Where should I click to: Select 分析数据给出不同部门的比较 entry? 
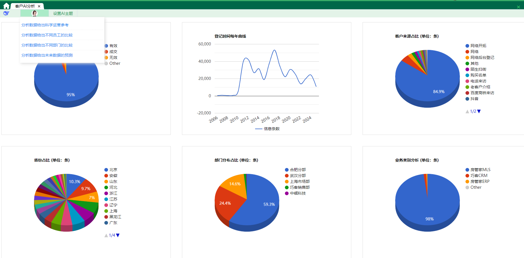pyautogui.click(x=47, y=45)
